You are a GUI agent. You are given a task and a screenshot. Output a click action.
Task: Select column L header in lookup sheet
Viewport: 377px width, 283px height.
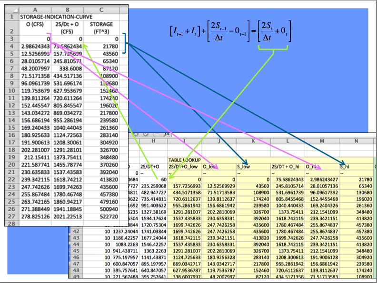pos(288,141)
